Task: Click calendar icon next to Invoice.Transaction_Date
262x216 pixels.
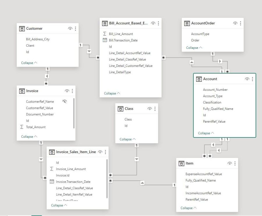Action: click(x=52, y=182)
